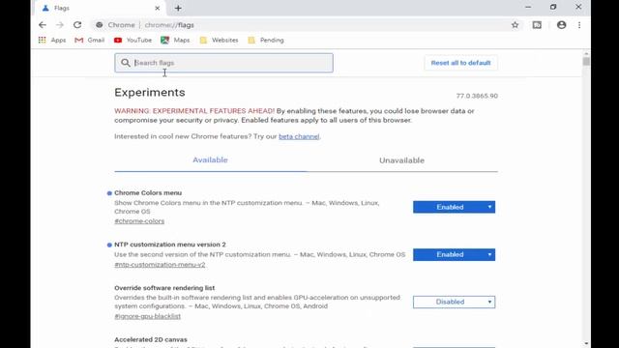Focus the Search flags input field
The width and height of the screenshot is (619, 348).
223,63
